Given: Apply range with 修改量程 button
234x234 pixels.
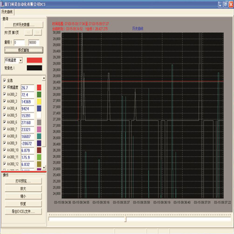Looking at the screenshot, I should coord(24,50).
